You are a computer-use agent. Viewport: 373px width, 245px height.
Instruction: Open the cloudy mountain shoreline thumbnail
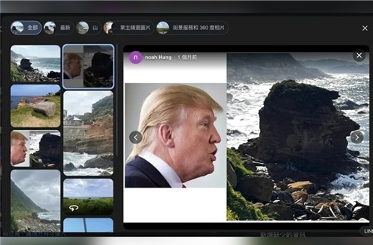pyautogui.click(x=35, y=200)
